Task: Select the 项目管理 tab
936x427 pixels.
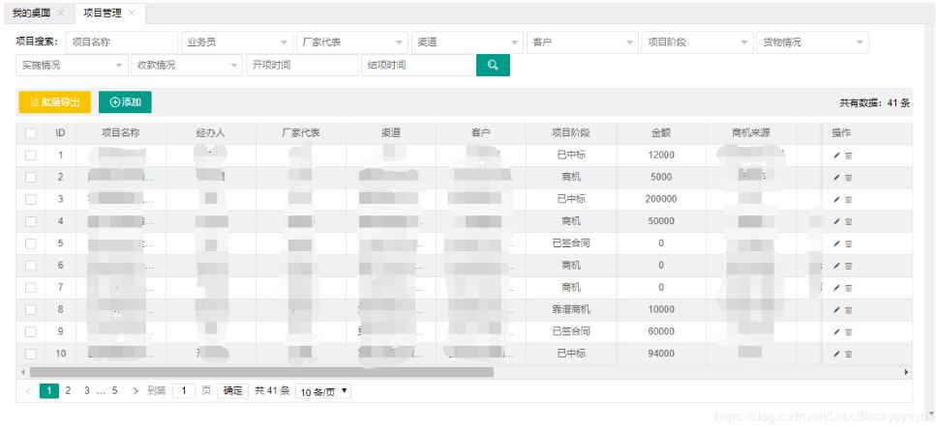Action: click(x=102, y=13)
